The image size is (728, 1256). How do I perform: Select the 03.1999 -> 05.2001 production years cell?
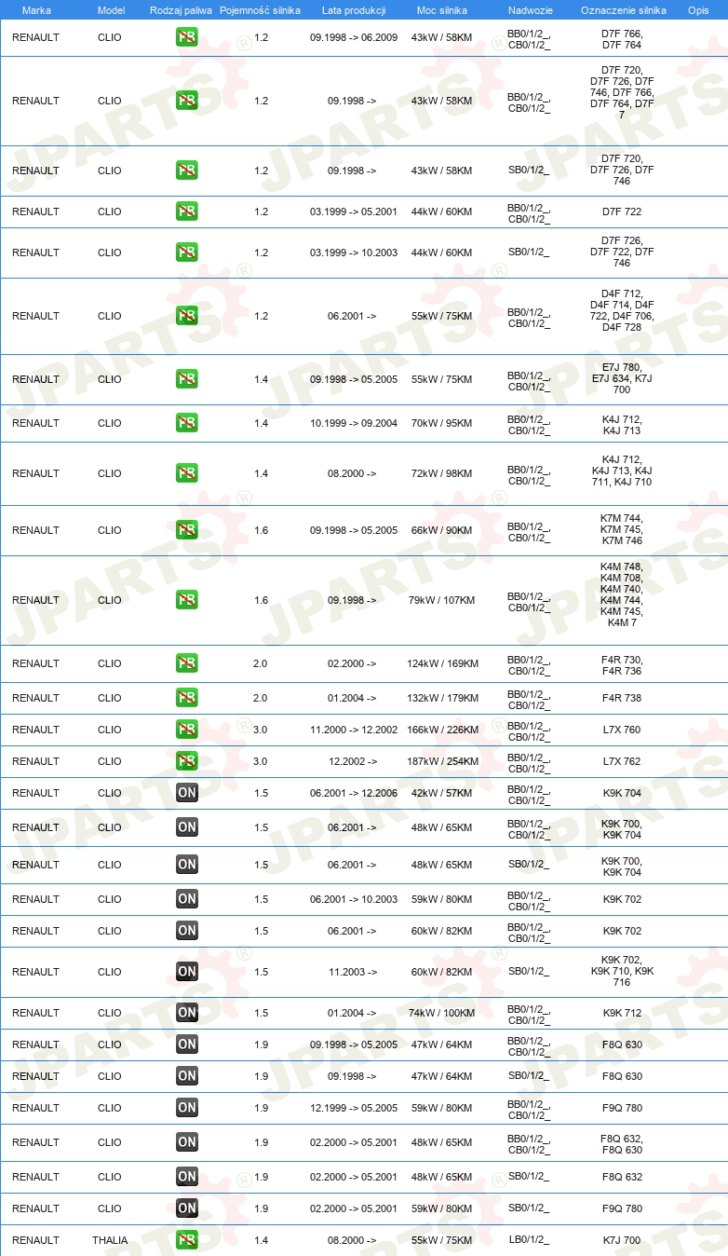coord(354,212)
